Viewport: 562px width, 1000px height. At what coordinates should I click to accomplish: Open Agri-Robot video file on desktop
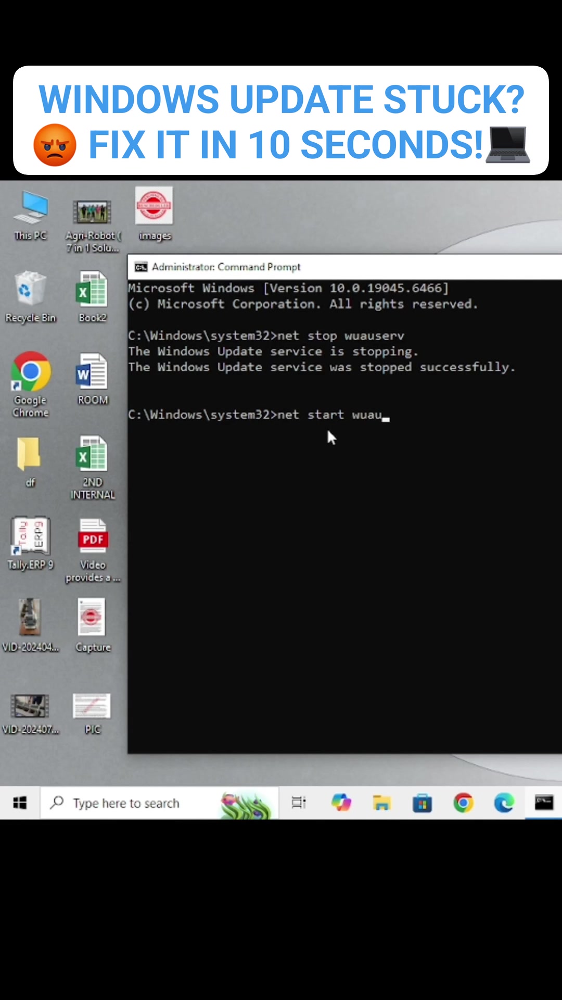tap(93, 225)
